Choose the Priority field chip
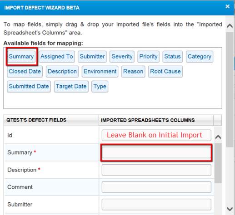235x215 pixels. [148, 57]
